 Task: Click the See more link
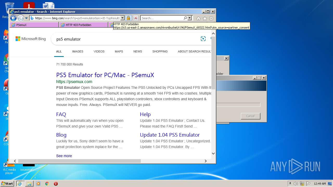click(x=64, y=156)
